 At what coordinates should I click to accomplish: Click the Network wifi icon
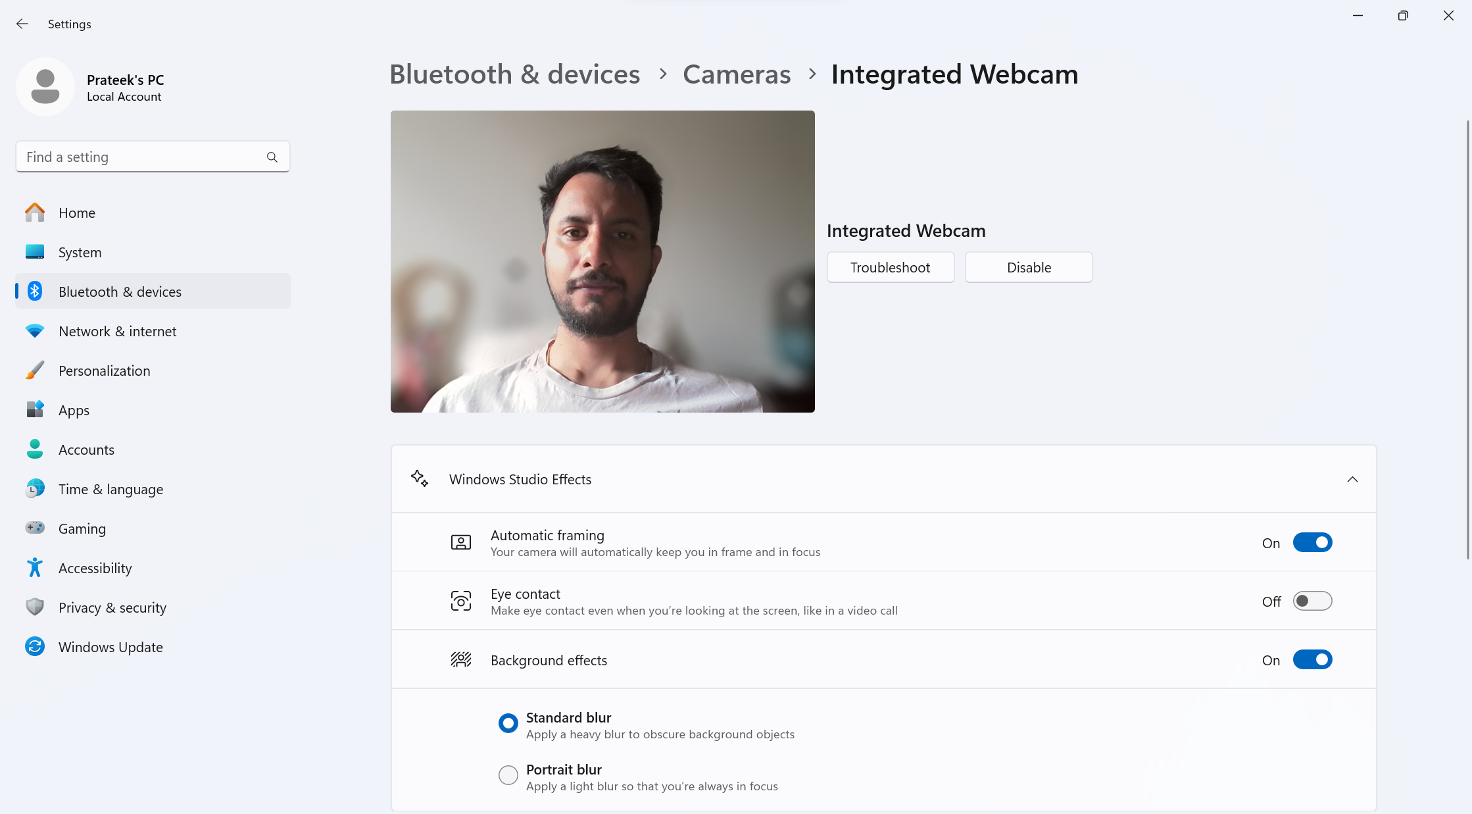pos(35,331)
